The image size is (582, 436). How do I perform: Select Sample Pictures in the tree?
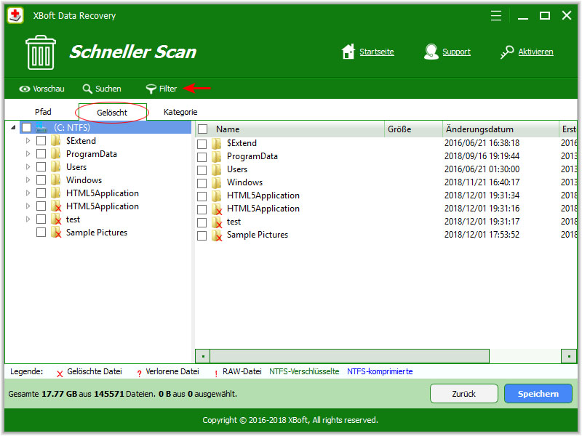[x=97, y=233]
